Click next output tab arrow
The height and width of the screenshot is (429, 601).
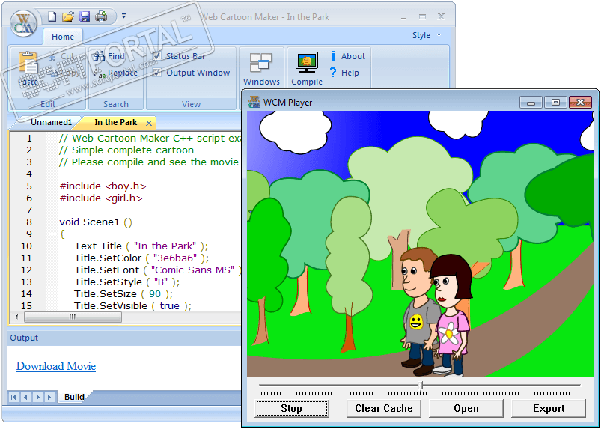(x=37, y=397)
